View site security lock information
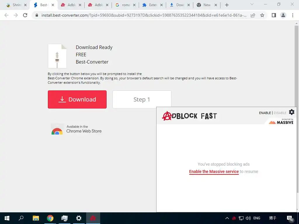 37,15
